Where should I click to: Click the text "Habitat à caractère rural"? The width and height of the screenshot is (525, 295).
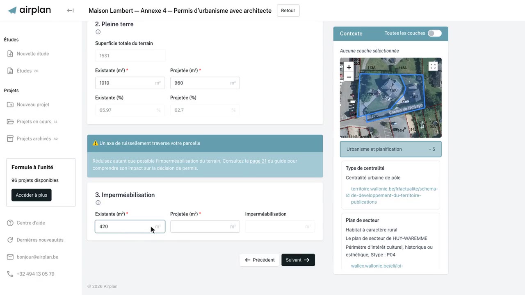click(x=372, y=230)
